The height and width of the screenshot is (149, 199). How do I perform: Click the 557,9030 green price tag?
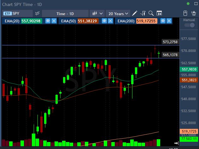pyautogui.click(x=189, y=69)
